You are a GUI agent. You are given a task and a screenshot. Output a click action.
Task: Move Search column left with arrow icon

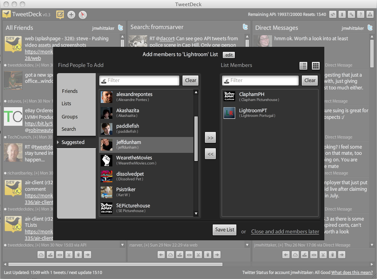161,255
